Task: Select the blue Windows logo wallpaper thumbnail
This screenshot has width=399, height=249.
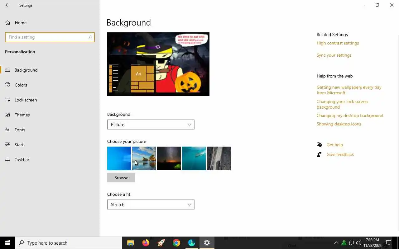Action: click(119, 158)
